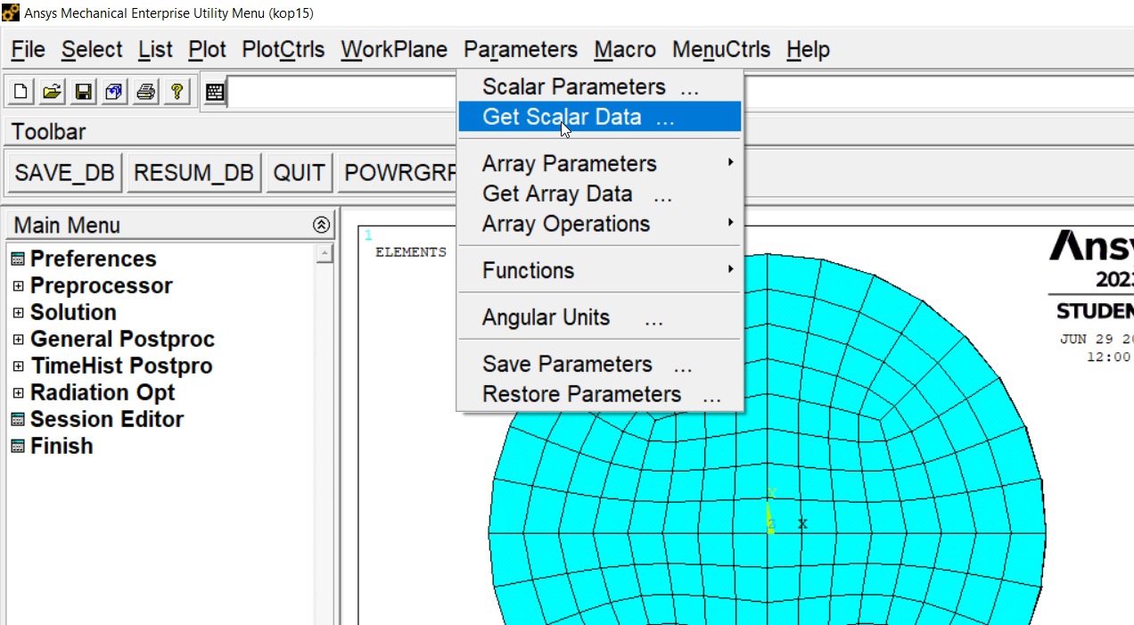Choose Get Array Data entry
This screenshot has height=625, width=1134.
600,194
